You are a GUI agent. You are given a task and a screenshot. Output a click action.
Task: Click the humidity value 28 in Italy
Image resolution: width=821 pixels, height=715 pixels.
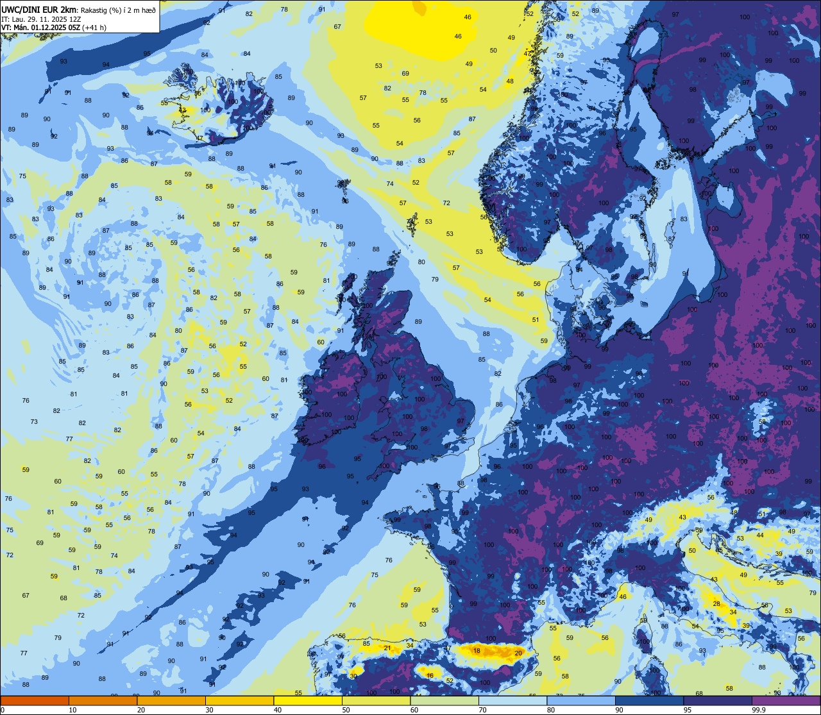pyautogui.click(x=716, y=604)
